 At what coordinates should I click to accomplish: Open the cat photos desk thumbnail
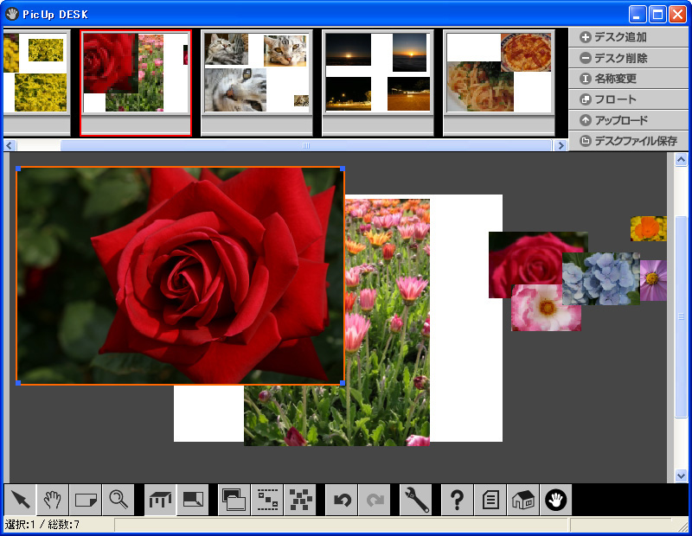[x=257, y=74]
